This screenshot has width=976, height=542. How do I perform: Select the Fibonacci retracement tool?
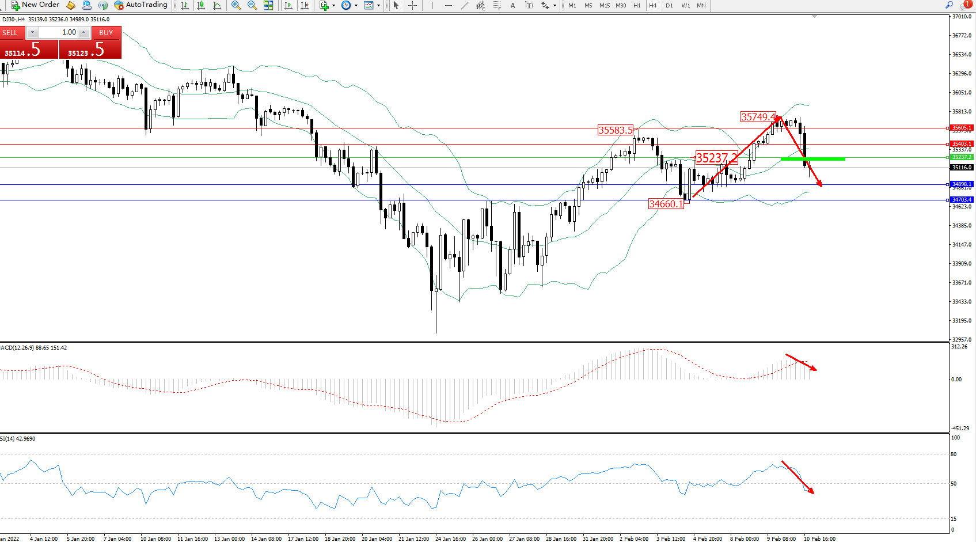(496, 5)
